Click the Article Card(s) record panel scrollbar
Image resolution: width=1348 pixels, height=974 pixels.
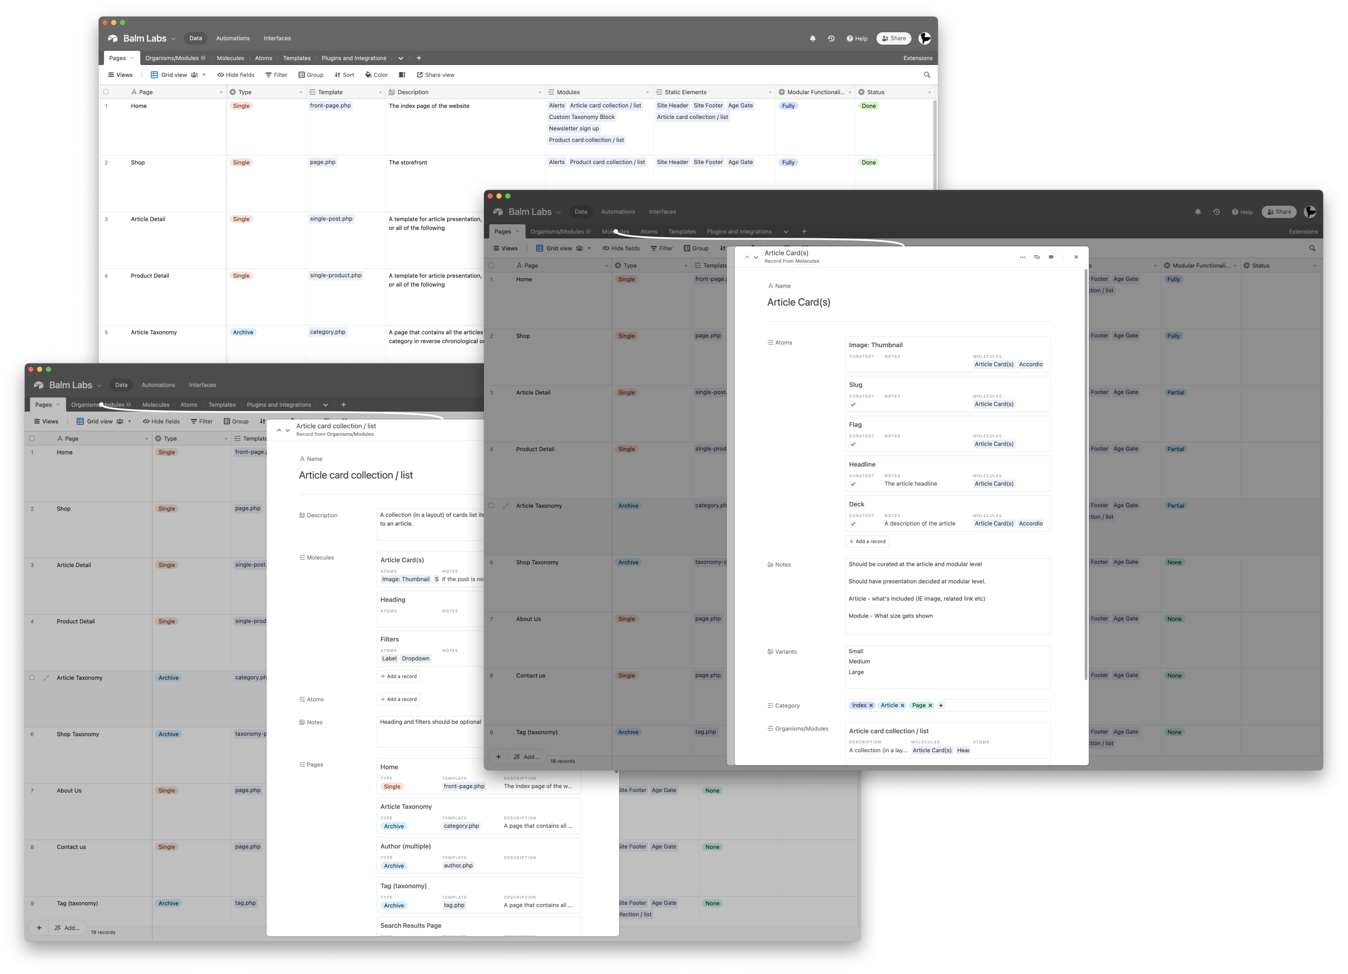click(x=1086, y=475)
